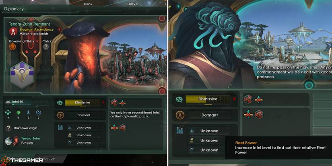Click the speech bubble attitude icon beside large Dismissive bar
Viewport: 332px width, 166px height.
click(179, 99)
